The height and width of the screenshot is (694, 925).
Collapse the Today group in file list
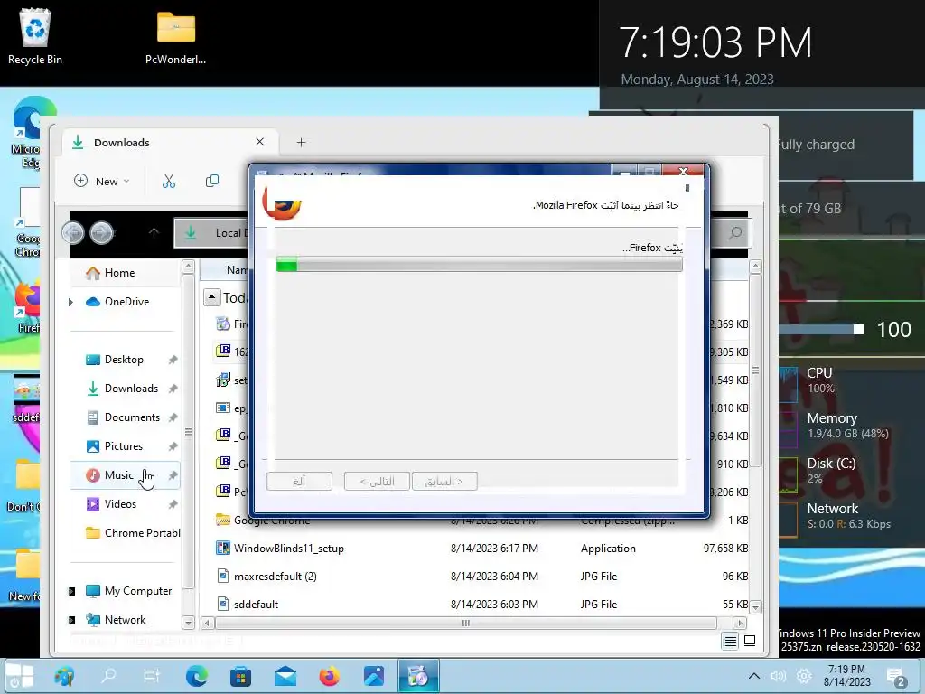tap(211, 296)
